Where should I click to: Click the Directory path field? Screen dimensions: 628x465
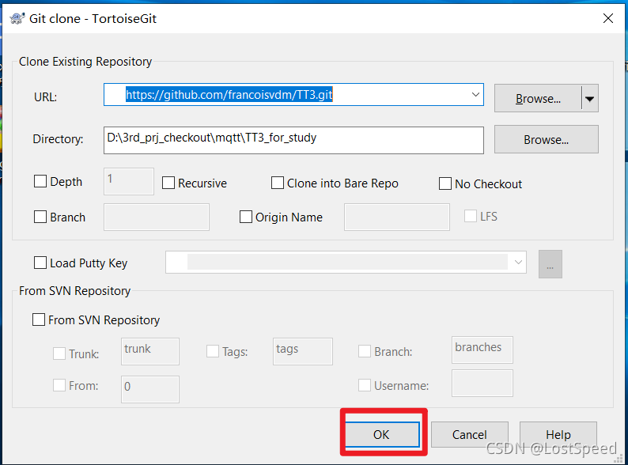click(x=293, y=140)
